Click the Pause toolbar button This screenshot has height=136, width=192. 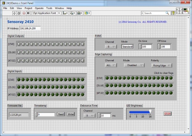tap(28, 13)
